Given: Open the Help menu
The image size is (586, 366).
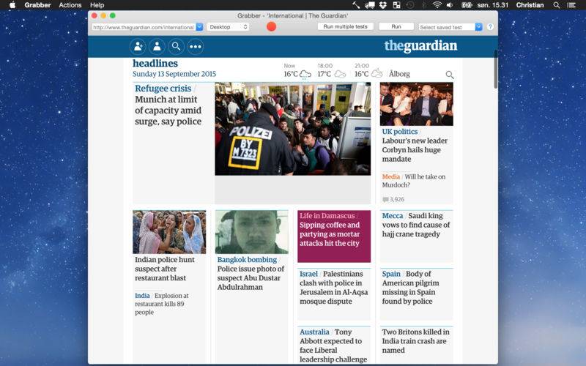Looking at the screenshot, I should click(97, 5).
